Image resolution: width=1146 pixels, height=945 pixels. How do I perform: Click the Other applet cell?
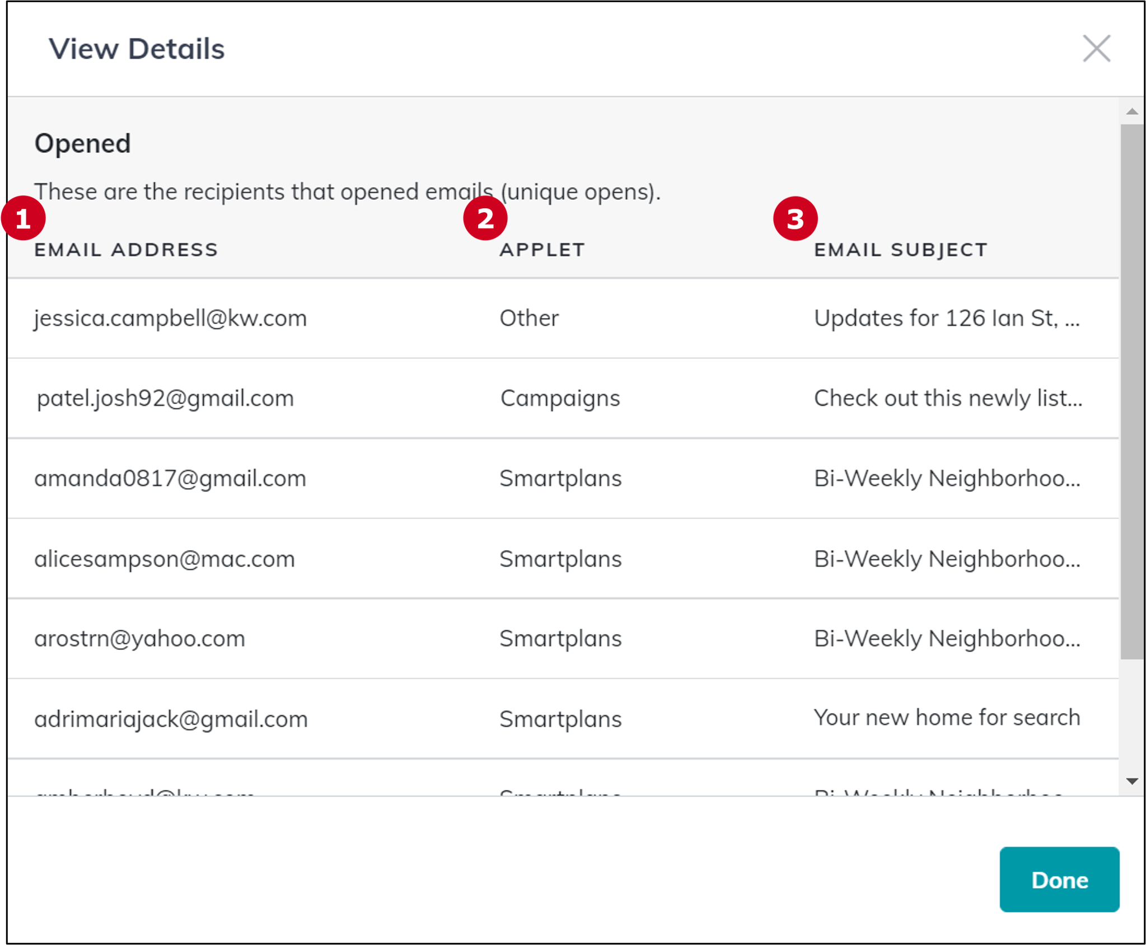529,318
